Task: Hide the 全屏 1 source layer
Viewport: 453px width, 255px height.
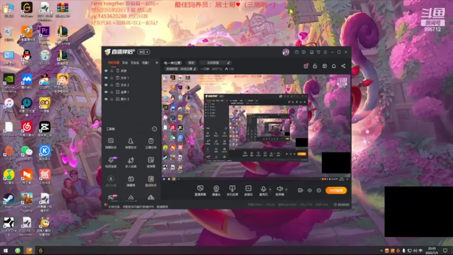Action: (106, 92)
